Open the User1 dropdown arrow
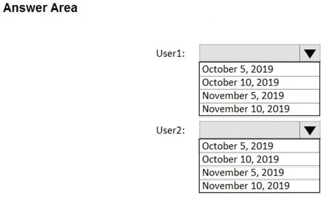Viewport: 334px width, 208px height. click(x=310, y=53)
